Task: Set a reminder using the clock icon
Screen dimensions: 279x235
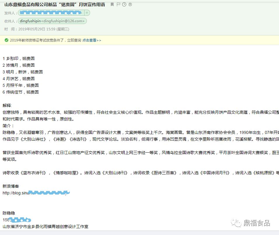Action: [124, 4]
